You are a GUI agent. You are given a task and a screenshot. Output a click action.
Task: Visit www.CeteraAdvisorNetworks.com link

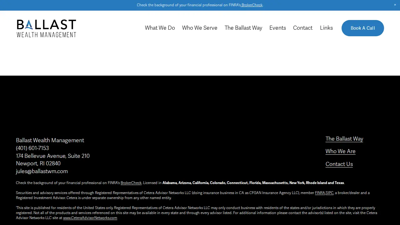(90, 218)
